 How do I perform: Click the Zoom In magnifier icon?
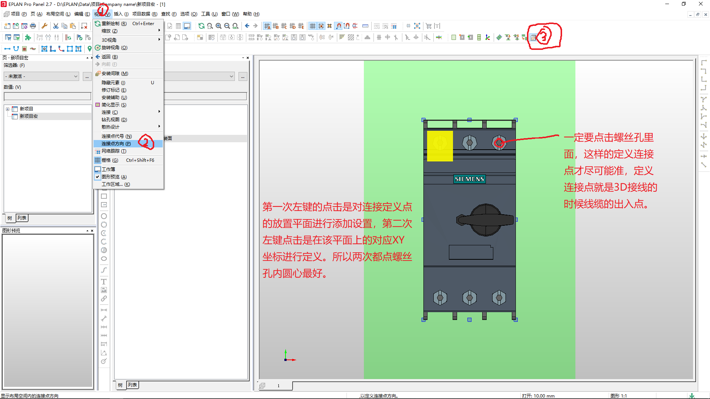point(219,26)
